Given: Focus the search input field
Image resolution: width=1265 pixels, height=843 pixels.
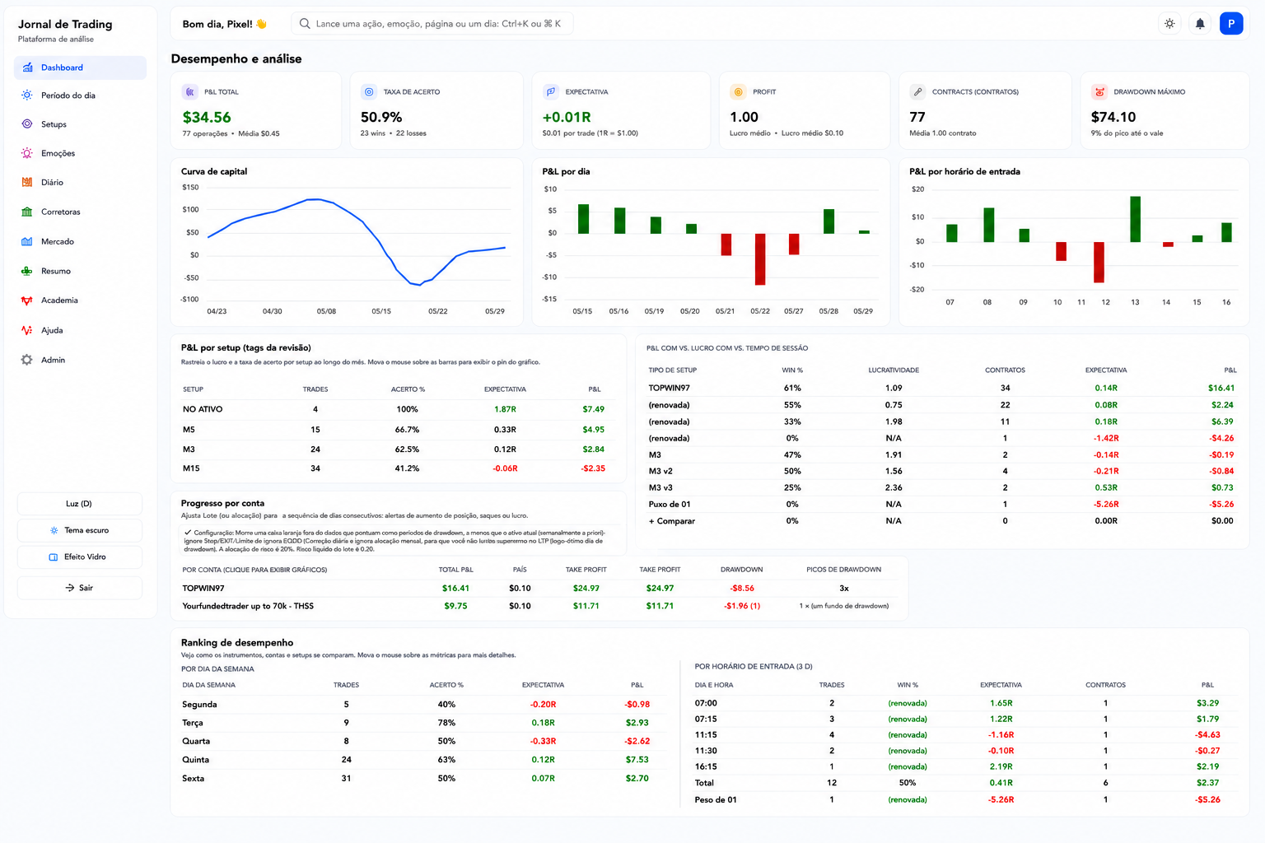Looking at the screenshot, I should click(432, 24).
